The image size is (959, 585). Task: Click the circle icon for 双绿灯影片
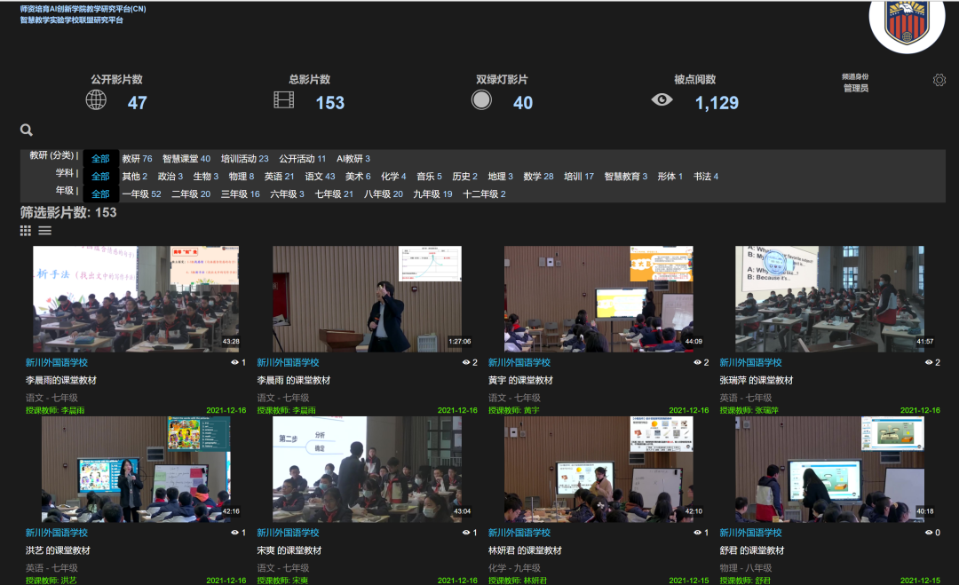pyautogui.click(x=481, y=99)
